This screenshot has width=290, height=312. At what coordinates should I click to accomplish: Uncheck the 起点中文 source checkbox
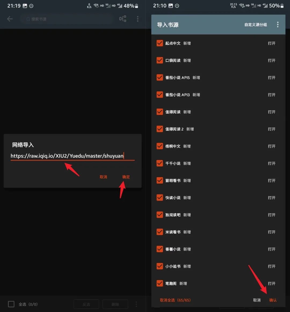(x=160, y=43)
